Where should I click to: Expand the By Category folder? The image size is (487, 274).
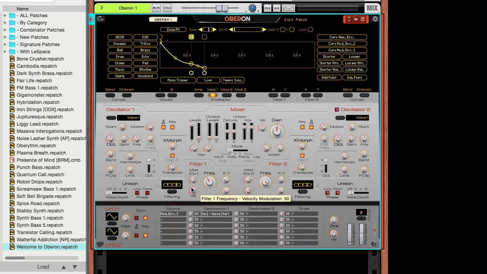click(x=5, y=23)
